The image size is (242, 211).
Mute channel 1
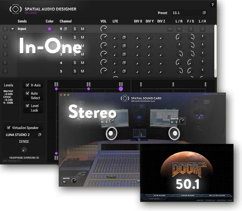pyautogui.click(x=83, y=37)
